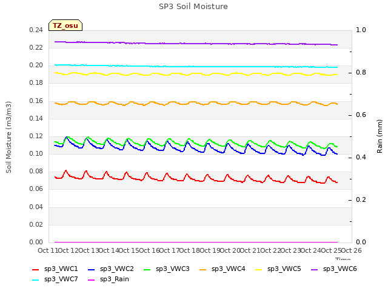Select the sp3_VWC1 legend label
This screenshot has height=291, width=388.
[x=61, y=269]
